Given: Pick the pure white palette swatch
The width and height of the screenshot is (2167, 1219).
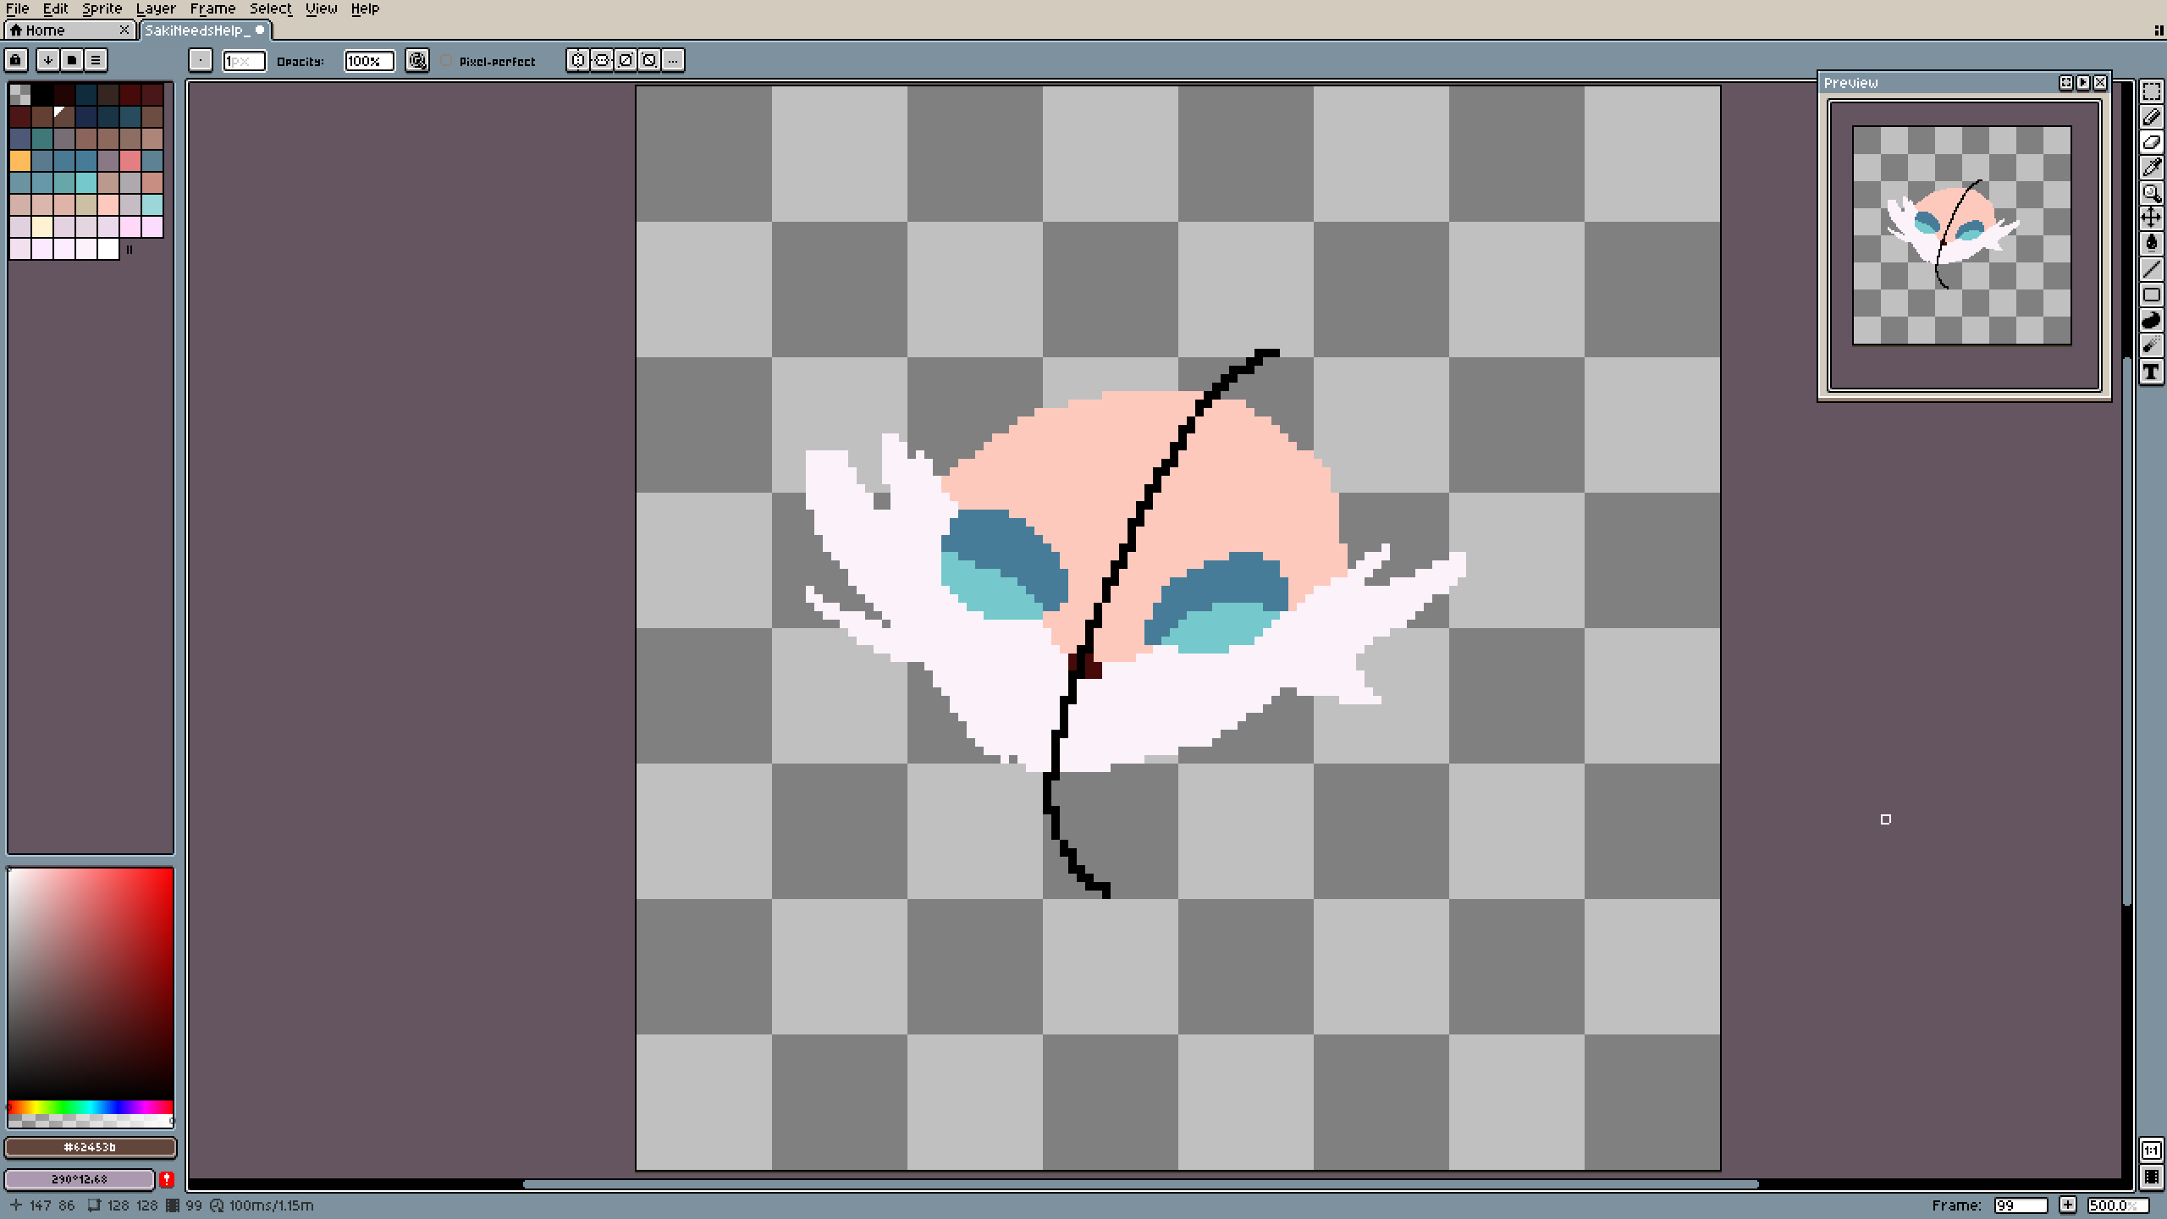Looking at the screenshot, I should click(x=108, y=249).
